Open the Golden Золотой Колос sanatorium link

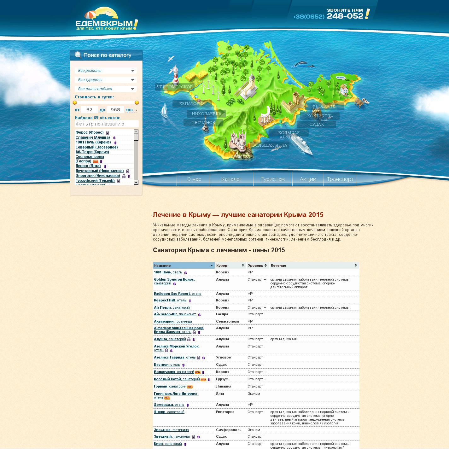174,279
